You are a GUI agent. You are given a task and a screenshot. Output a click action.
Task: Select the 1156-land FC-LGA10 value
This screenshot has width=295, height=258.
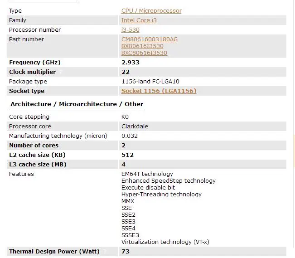[x=150, y=82]
